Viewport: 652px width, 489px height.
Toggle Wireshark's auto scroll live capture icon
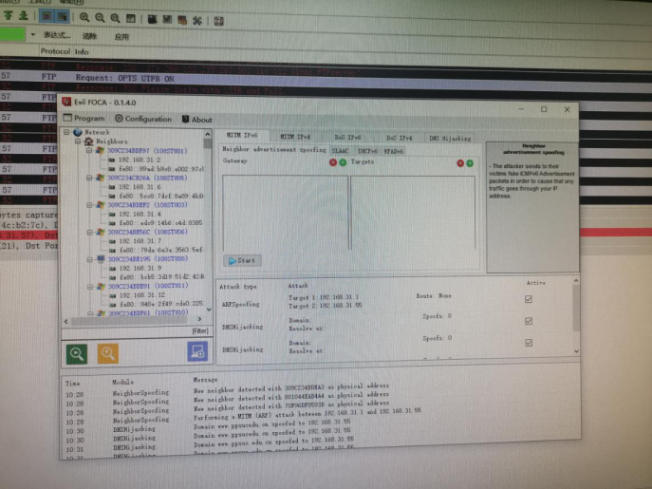click(63, 17)
